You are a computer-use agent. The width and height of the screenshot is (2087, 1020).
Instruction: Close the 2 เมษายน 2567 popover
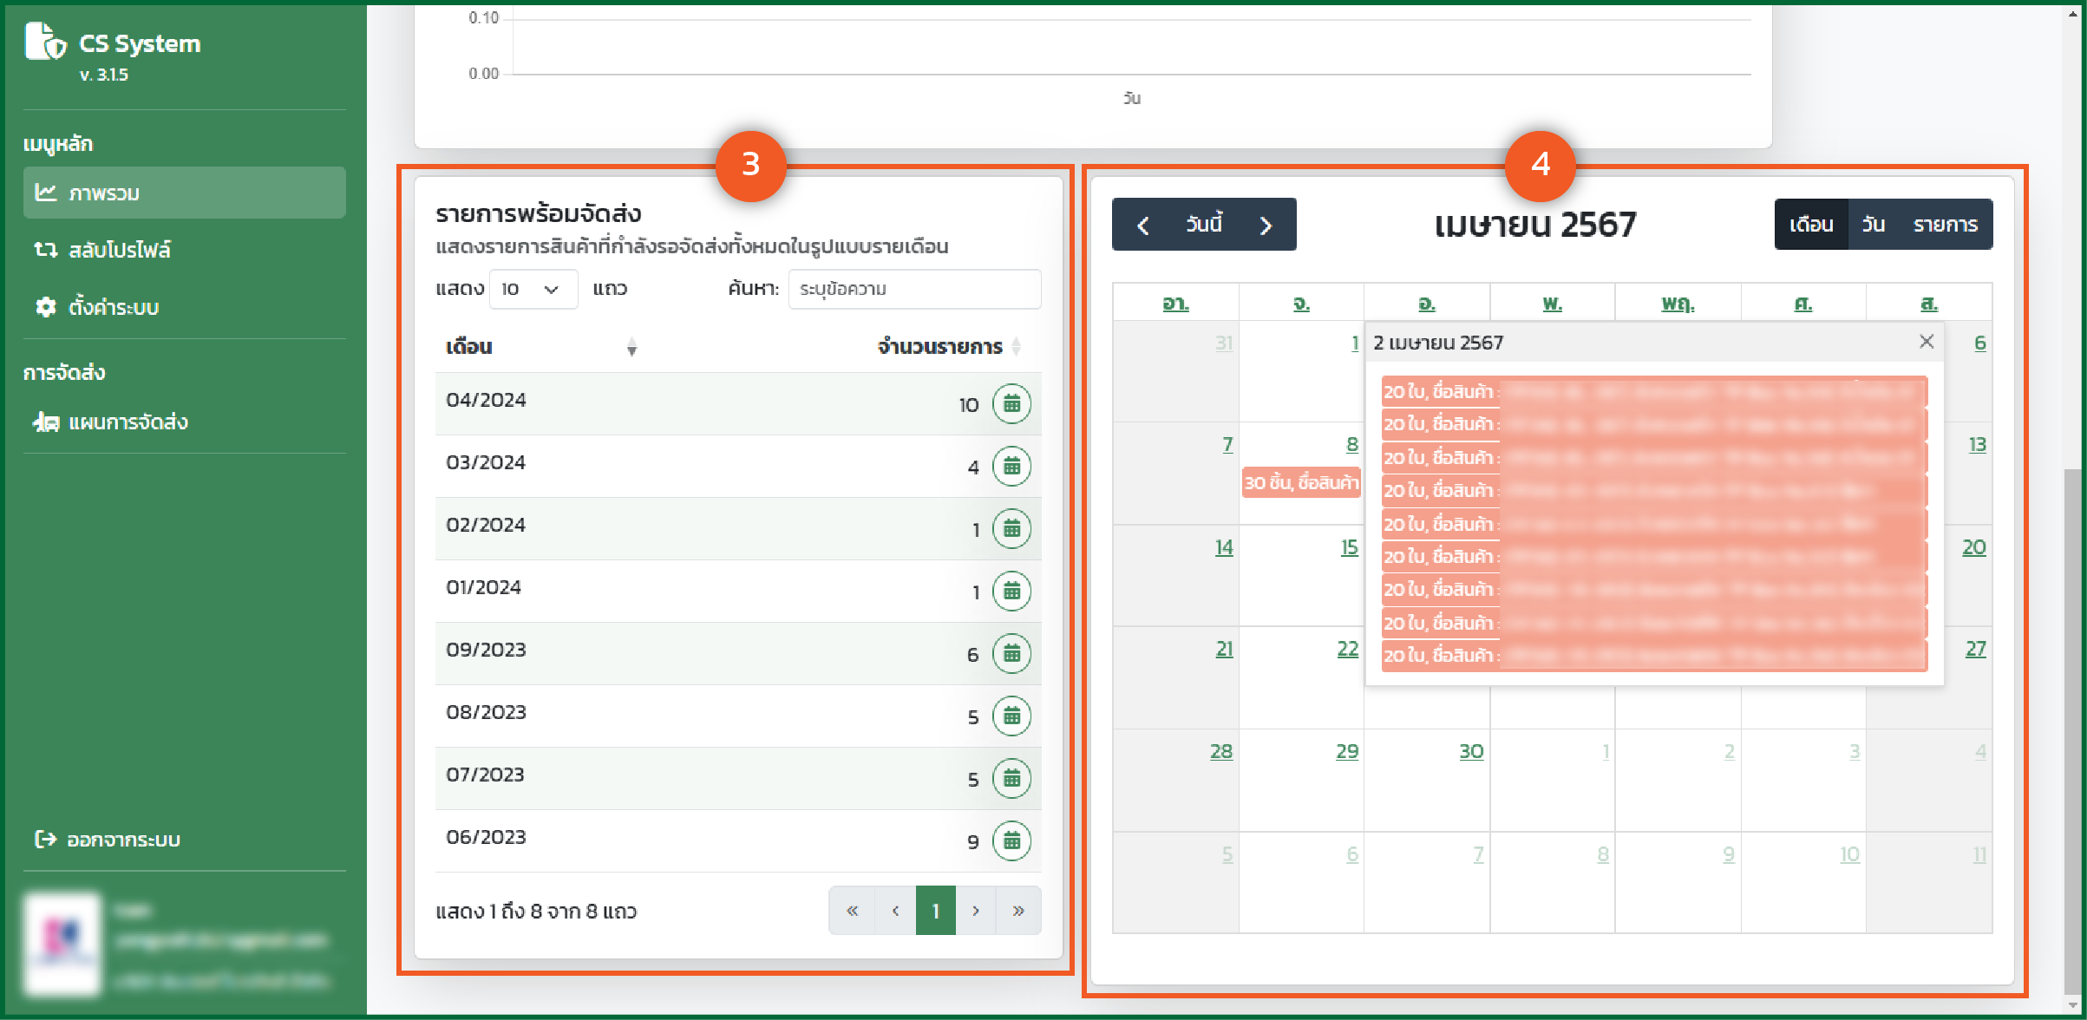[x=1927, y=342]
